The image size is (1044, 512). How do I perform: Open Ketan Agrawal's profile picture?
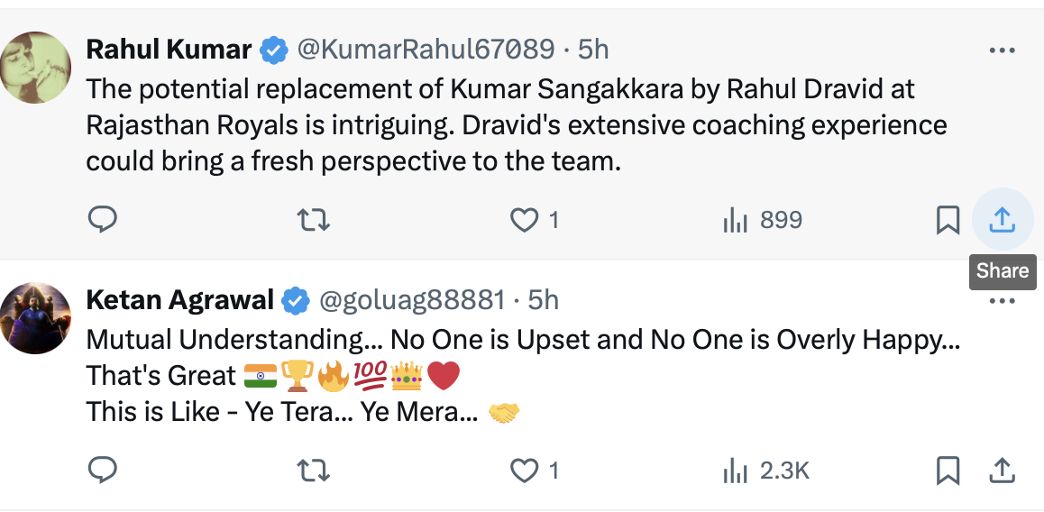[x=36, y=317]
